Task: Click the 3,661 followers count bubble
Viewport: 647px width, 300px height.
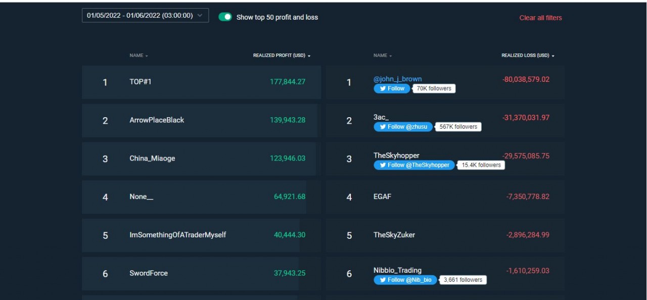Action: pos(463,280)
